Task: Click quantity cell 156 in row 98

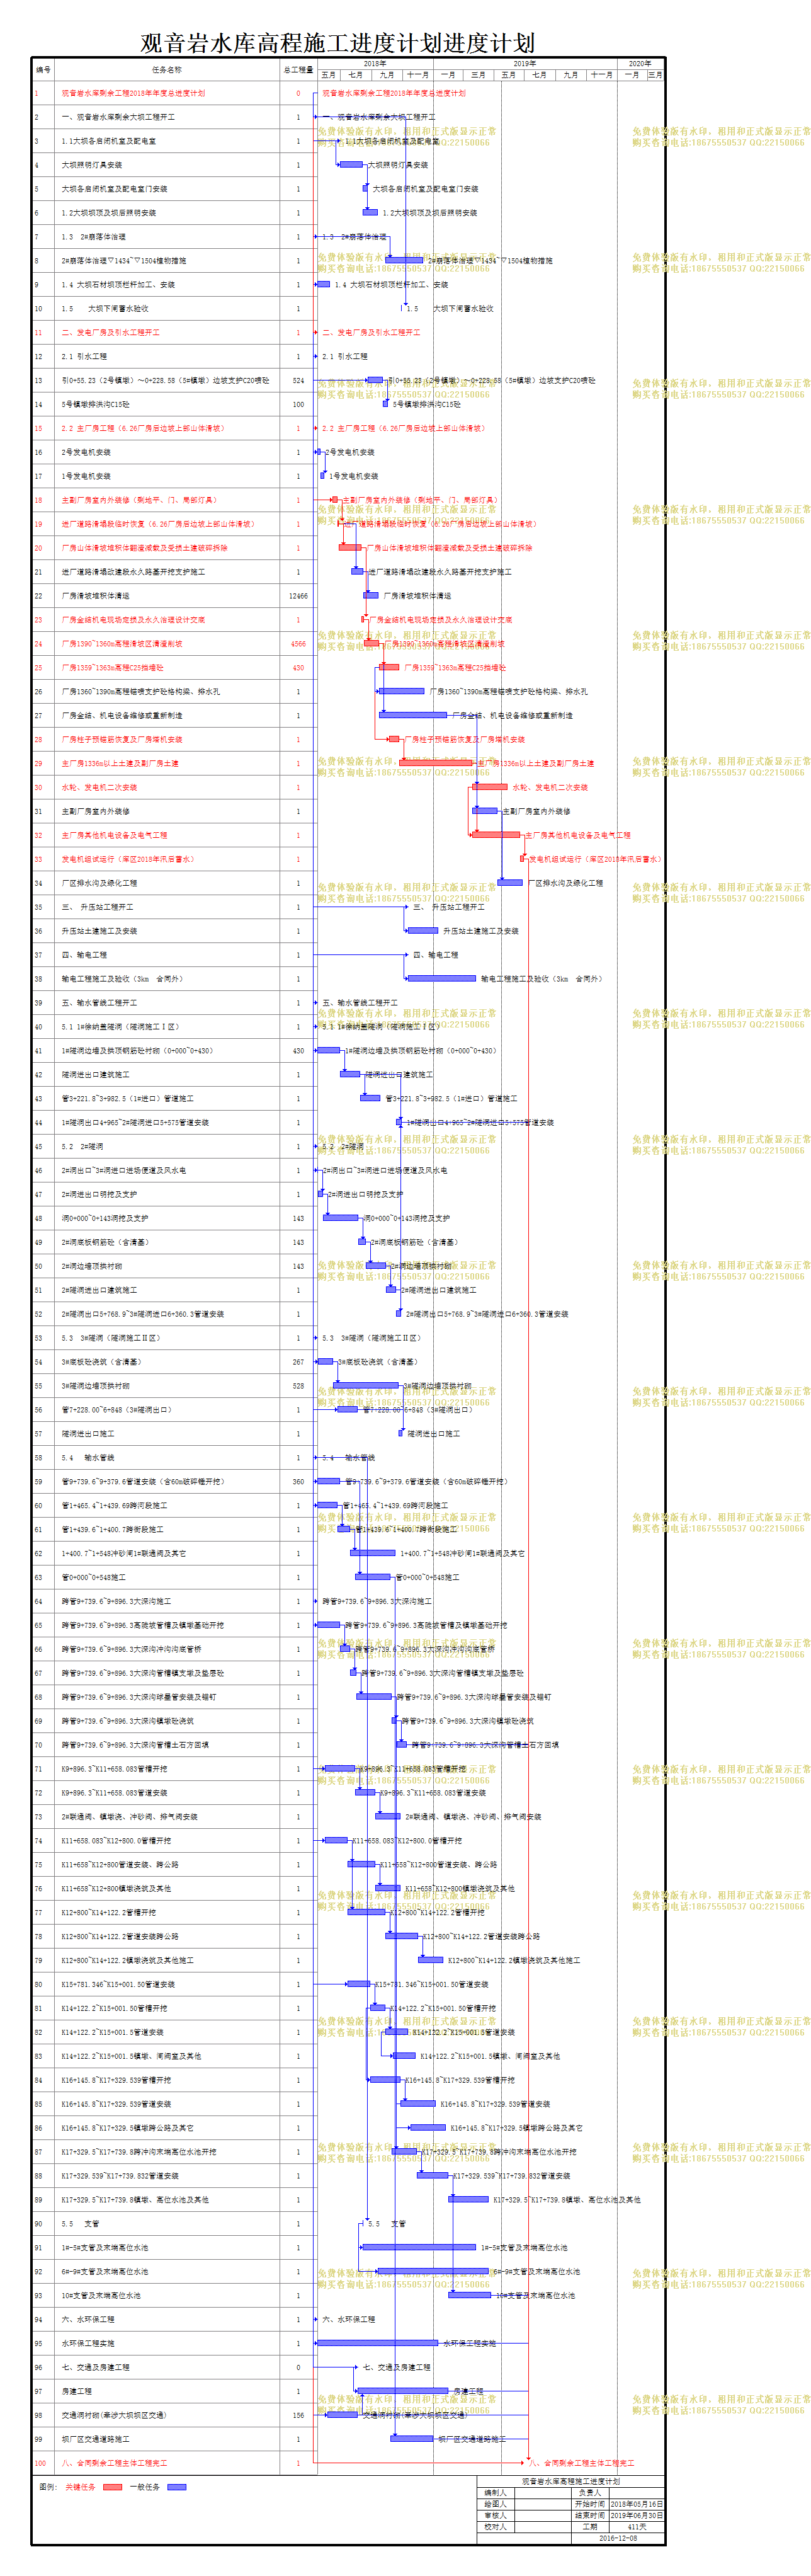Action: point(298,2416)
